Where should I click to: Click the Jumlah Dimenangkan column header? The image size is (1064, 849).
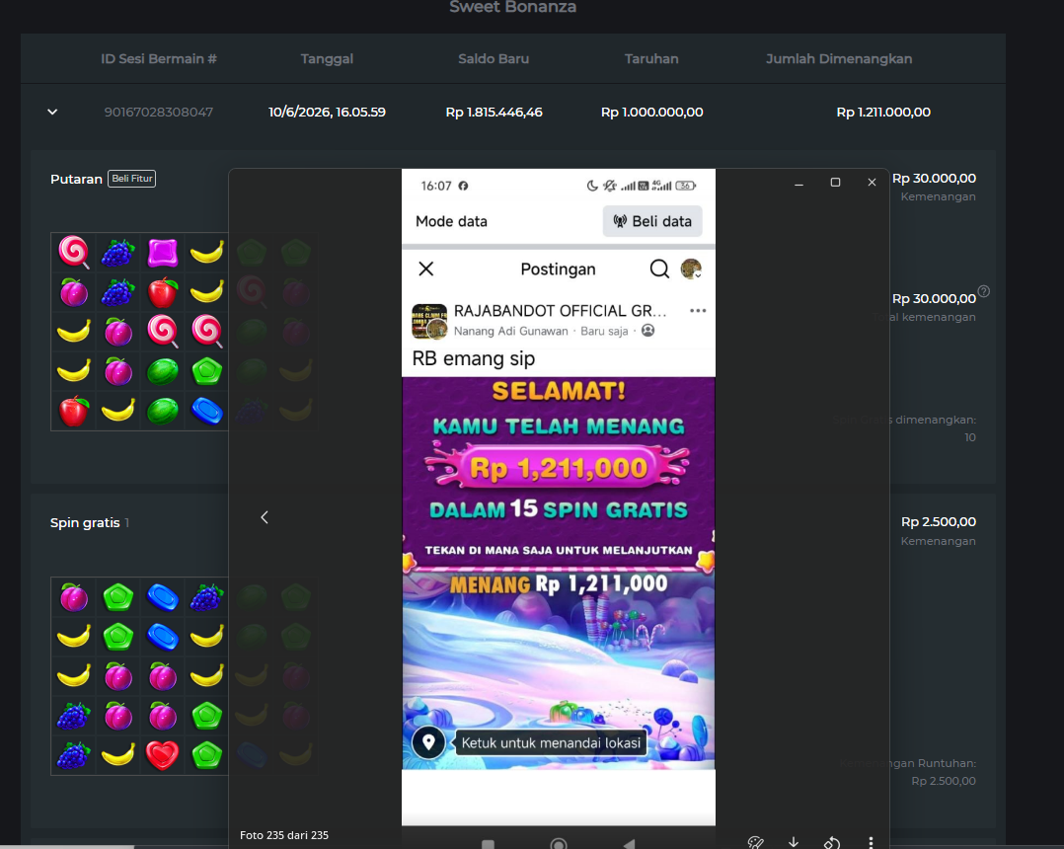coord(839,59)
